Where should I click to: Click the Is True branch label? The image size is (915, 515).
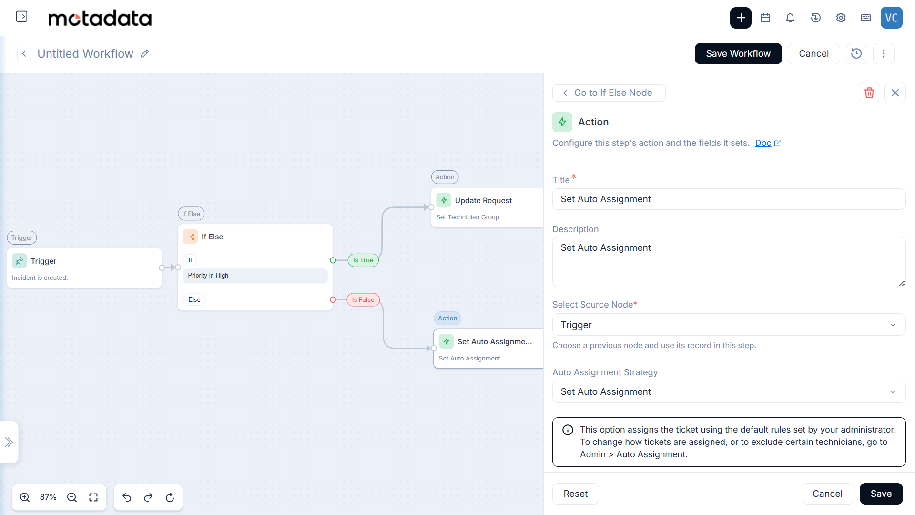363,260
